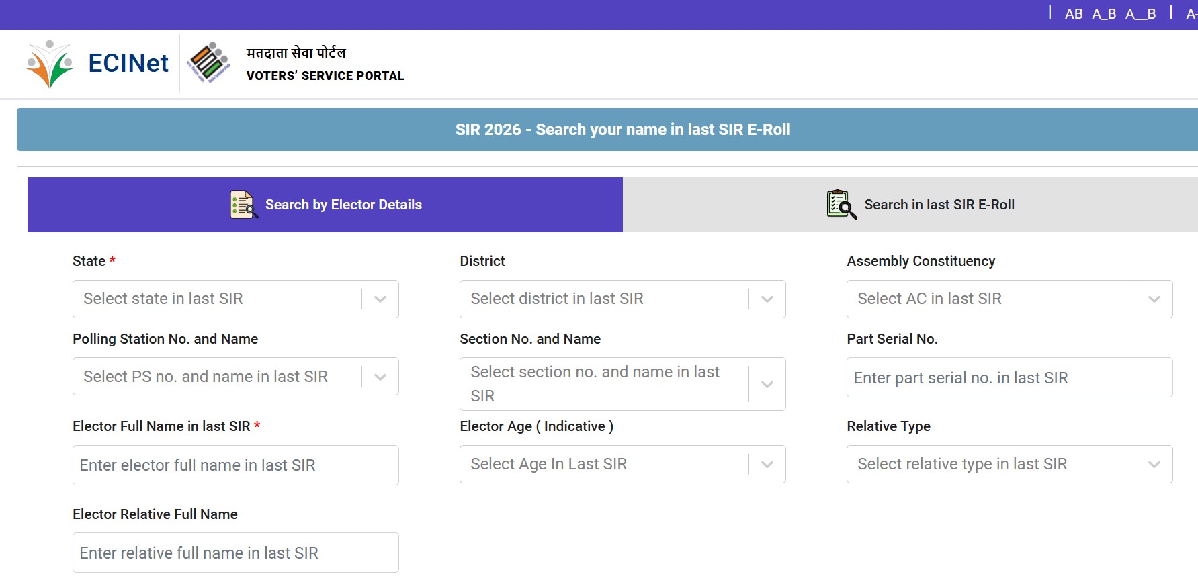Focus the Part Serial No. input field

[1010, 377]
